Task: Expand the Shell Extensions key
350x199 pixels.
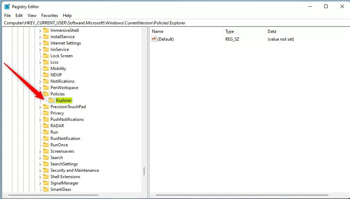Action: point(40,177)
